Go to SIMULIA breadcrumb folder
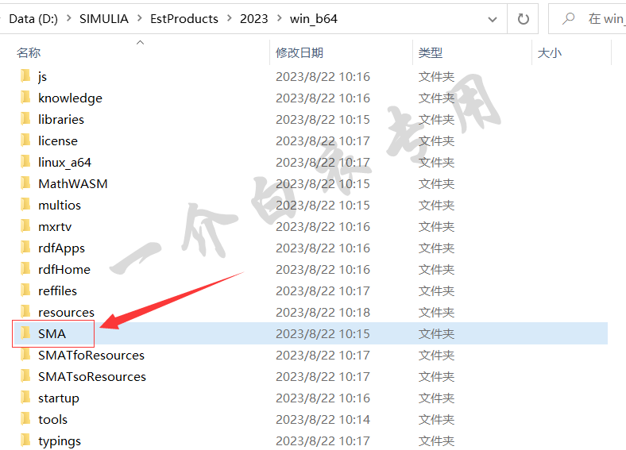 [x=104, y=19]
